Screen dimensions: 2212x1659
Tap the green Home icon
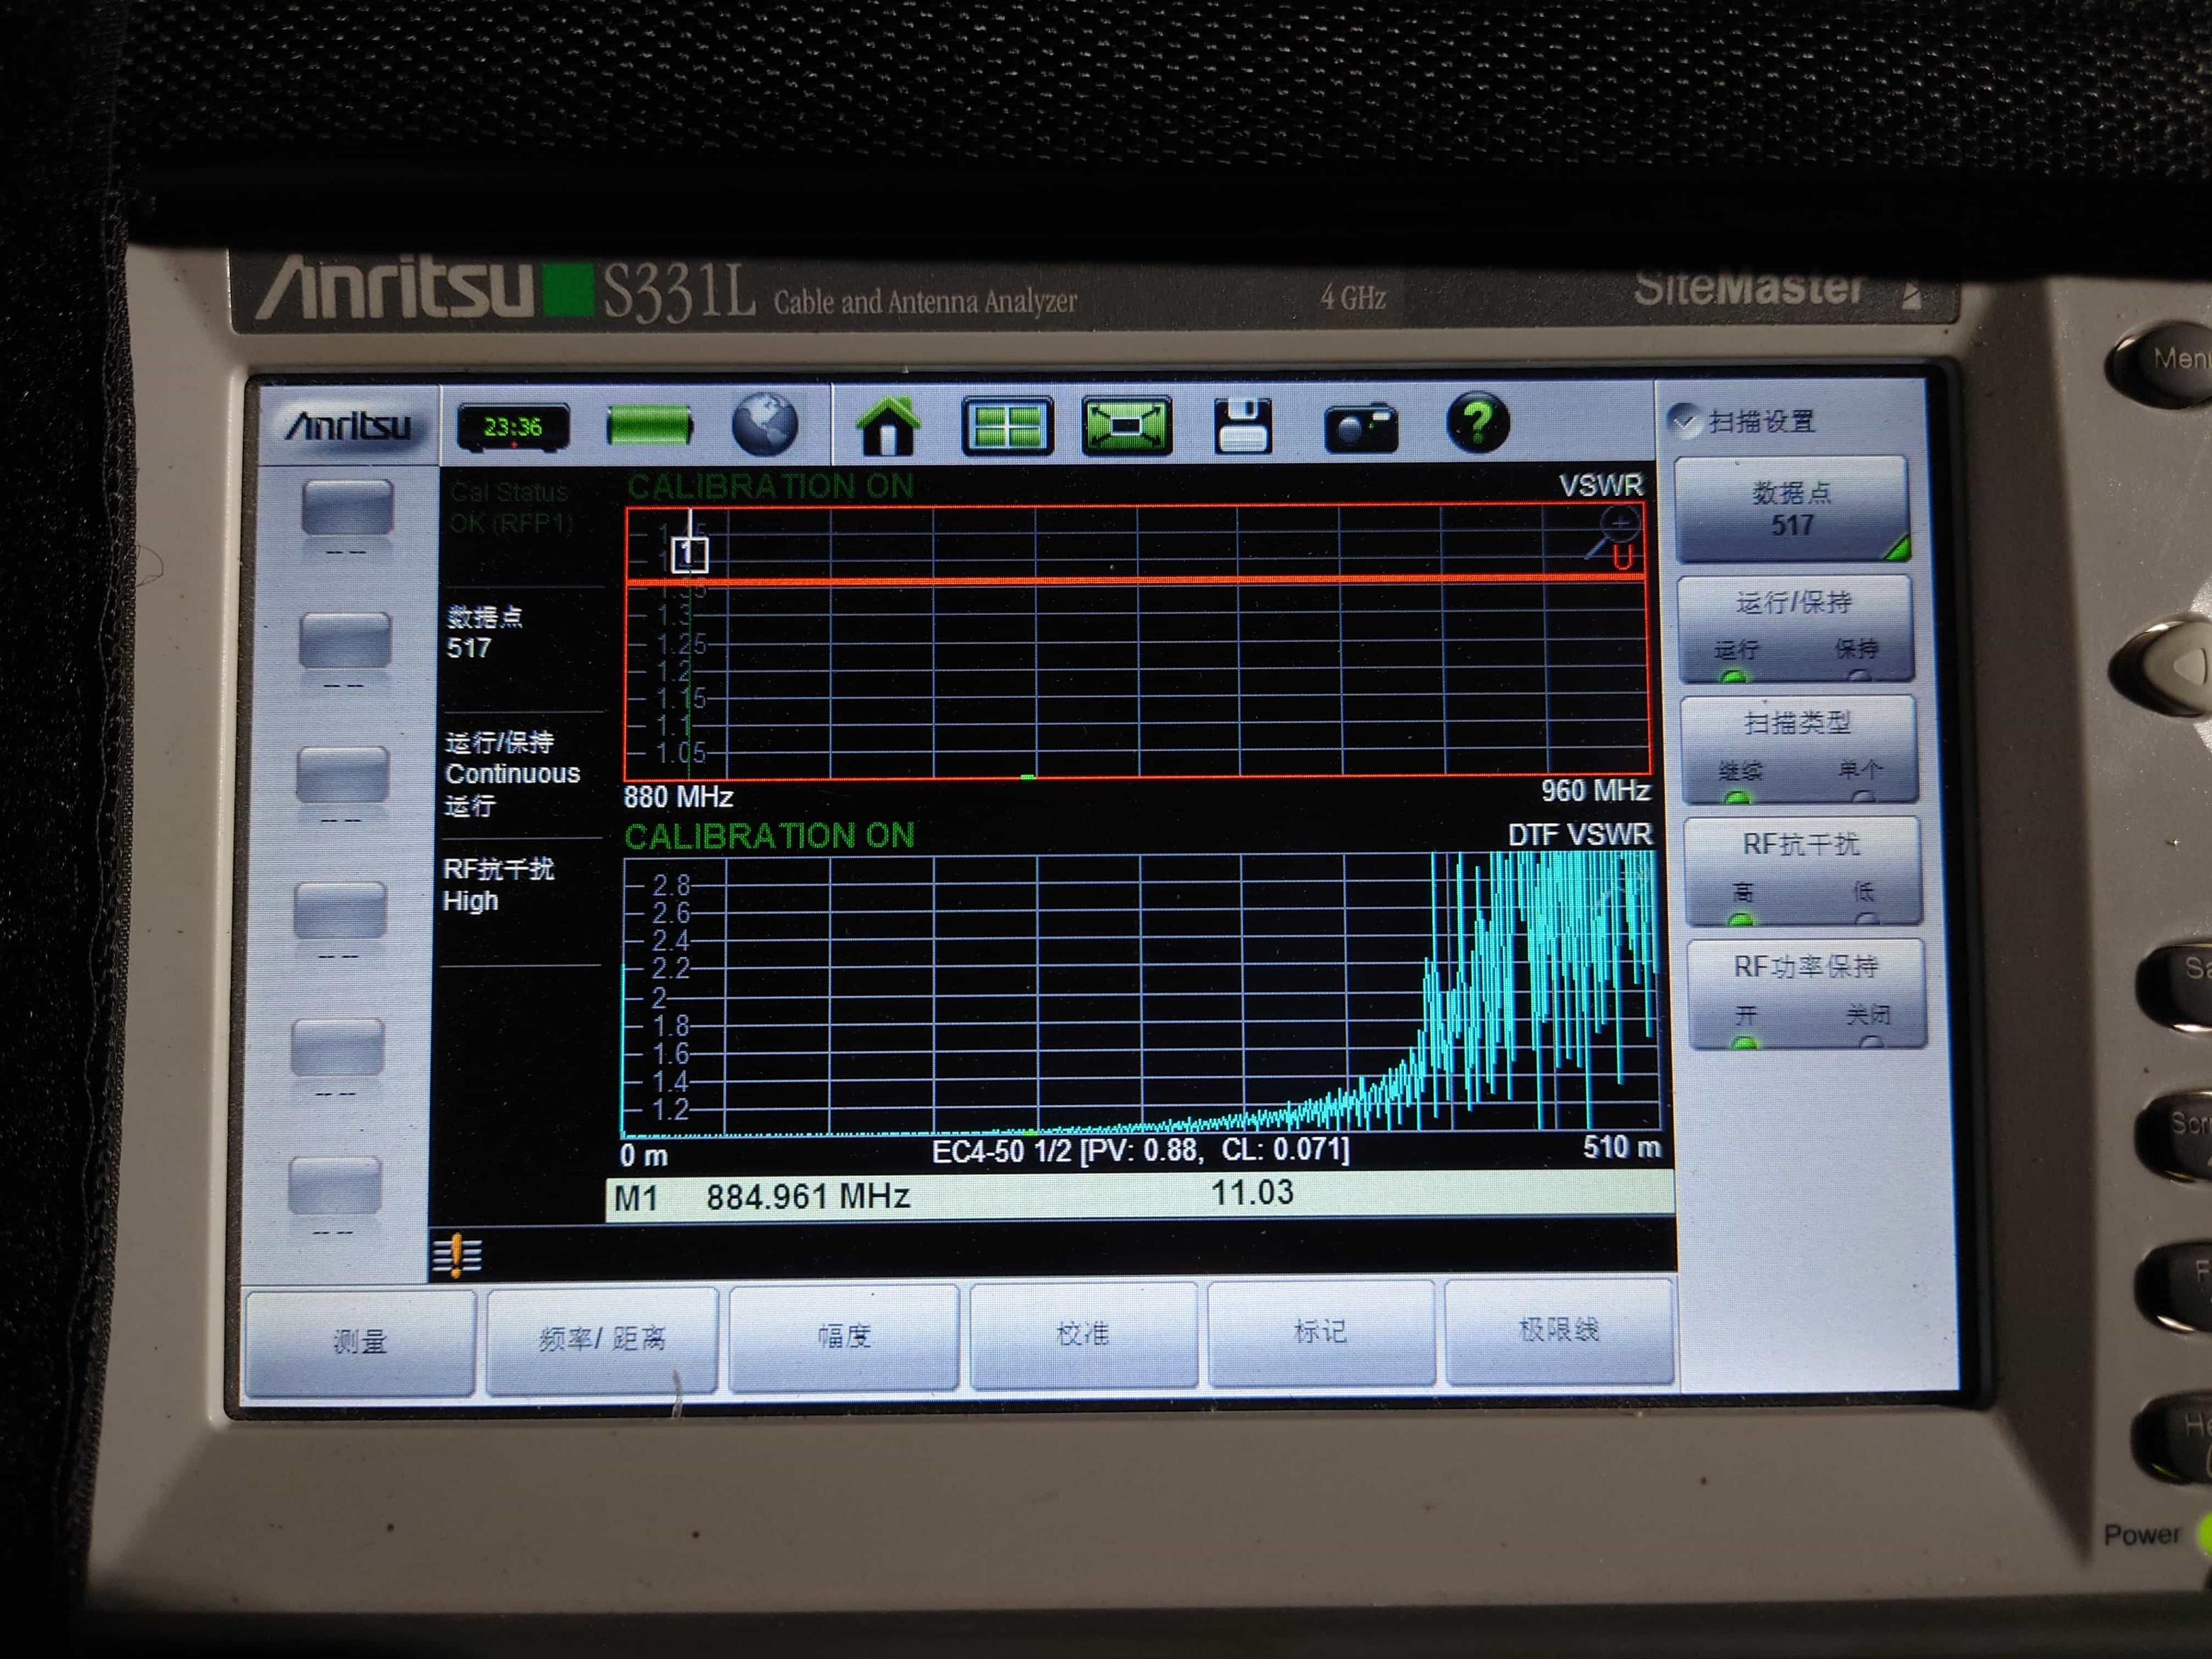(x=887, y=426)
